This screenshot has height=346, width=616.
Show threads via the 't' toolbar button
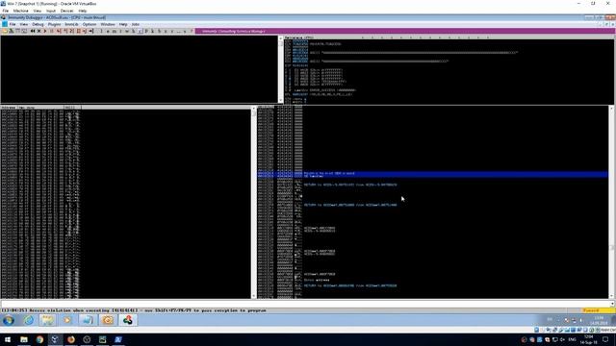click(120, 31)
